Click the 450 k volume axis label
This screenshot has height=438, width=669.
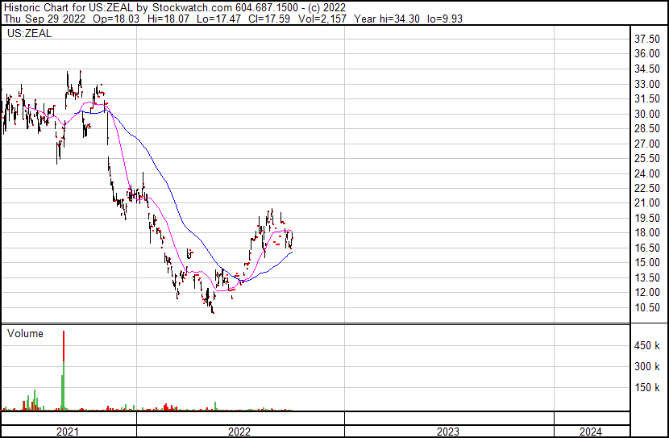point(646,346)
